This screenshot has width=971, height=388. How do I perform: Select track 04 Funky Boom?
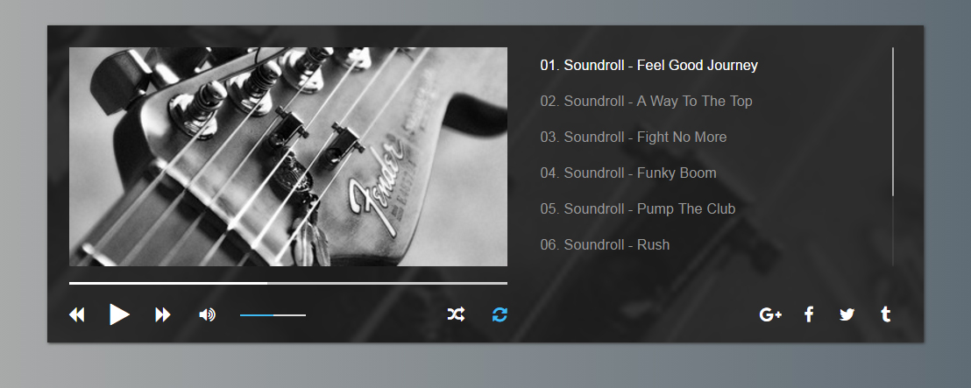click(x=628, y=173)
